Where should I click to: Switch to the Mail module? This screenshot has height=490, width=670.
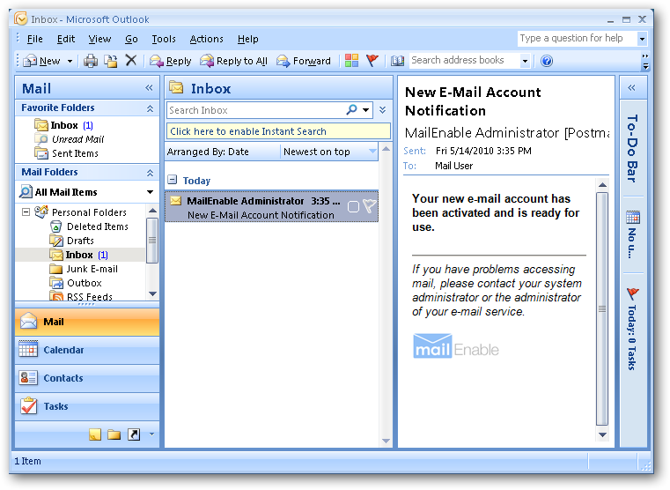click(x=87, y=322)
